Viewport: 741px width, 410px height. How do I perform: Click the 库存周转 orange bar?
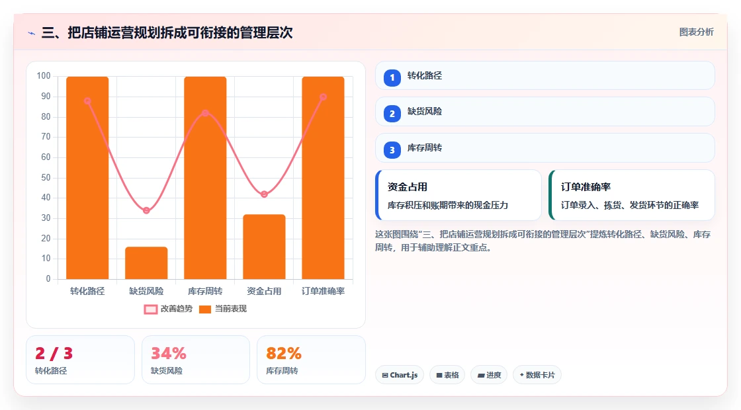point(205,178)
